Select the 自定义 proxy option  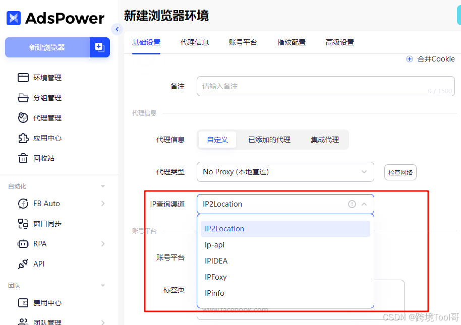click(x=217, y=140)
